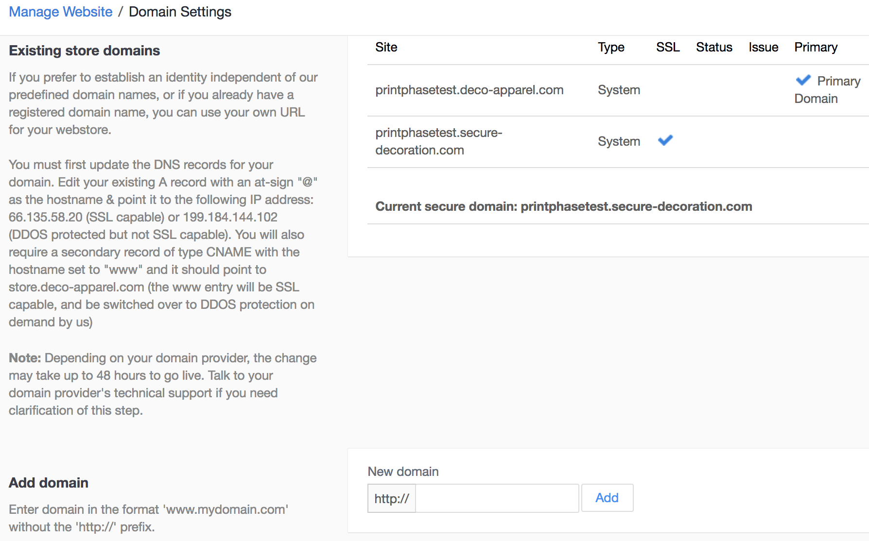Viewport: 869px width, 541px height.
Task: Click System type in deco-apparel row
Action: [x=619, y=90]
